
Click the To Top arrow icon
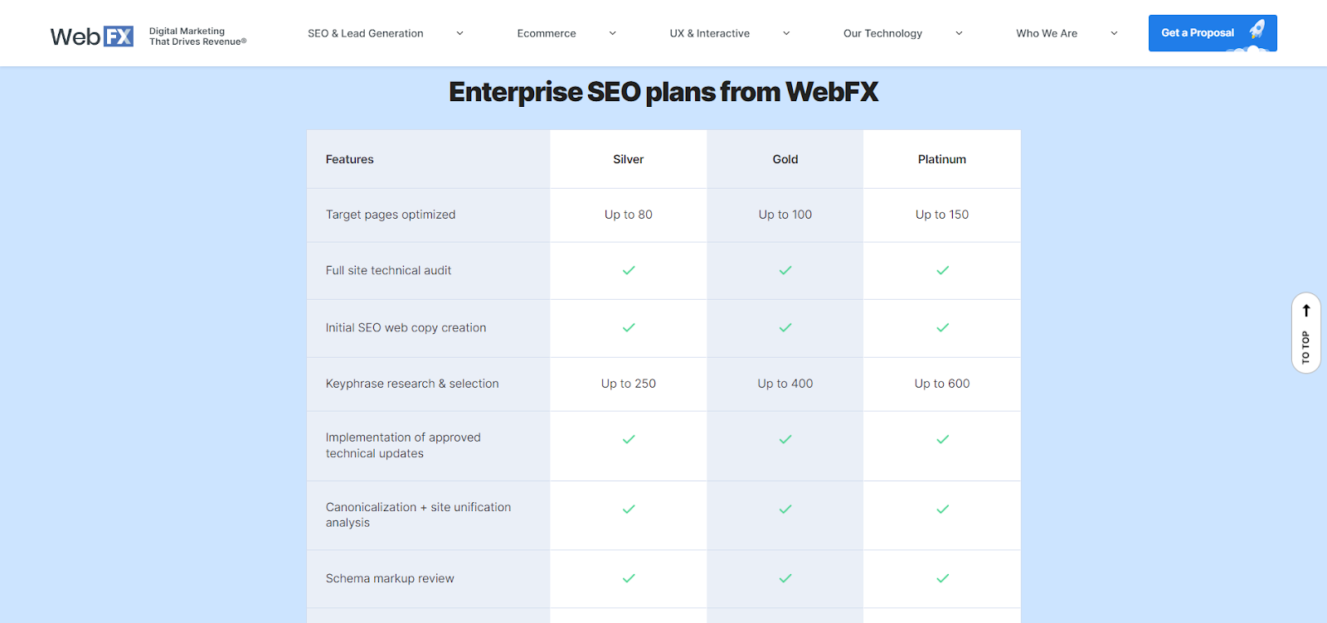(x=1306, y=311)
